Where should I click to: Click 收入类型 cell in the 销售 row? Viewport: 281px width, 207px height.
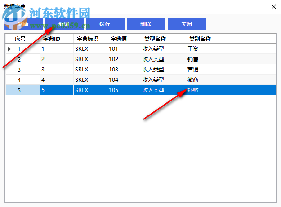pos(164,59)
